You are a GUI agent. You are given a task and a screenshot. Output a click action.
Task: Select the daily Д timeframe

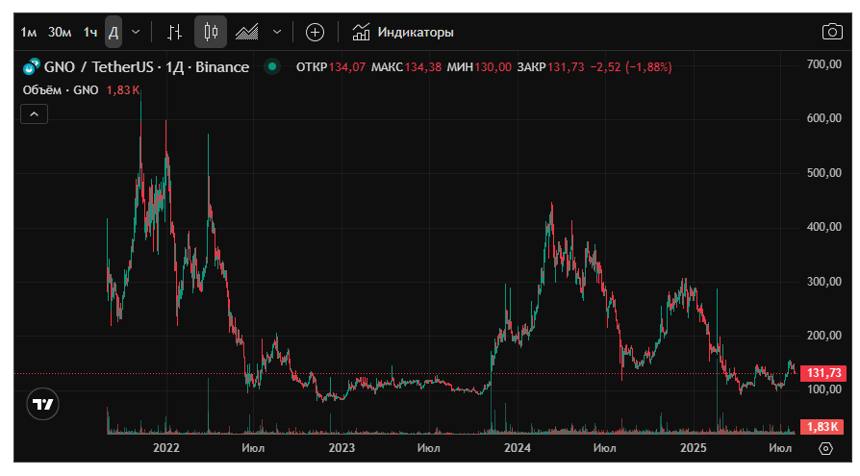click(x=114, y=33)
